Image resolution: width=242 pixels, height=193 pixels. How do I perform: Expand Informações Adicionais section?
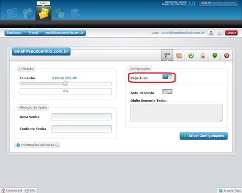coord(37,145)
